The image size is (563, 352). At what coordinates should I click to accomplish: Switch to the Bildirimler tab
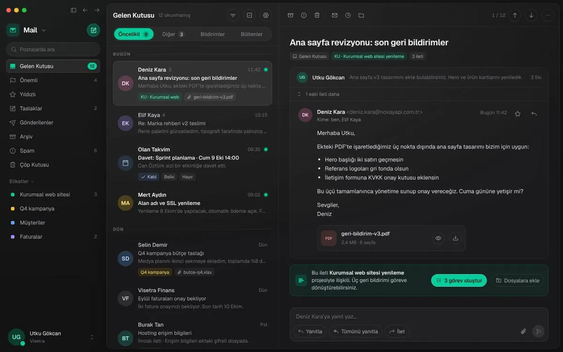tap(213, 34)
